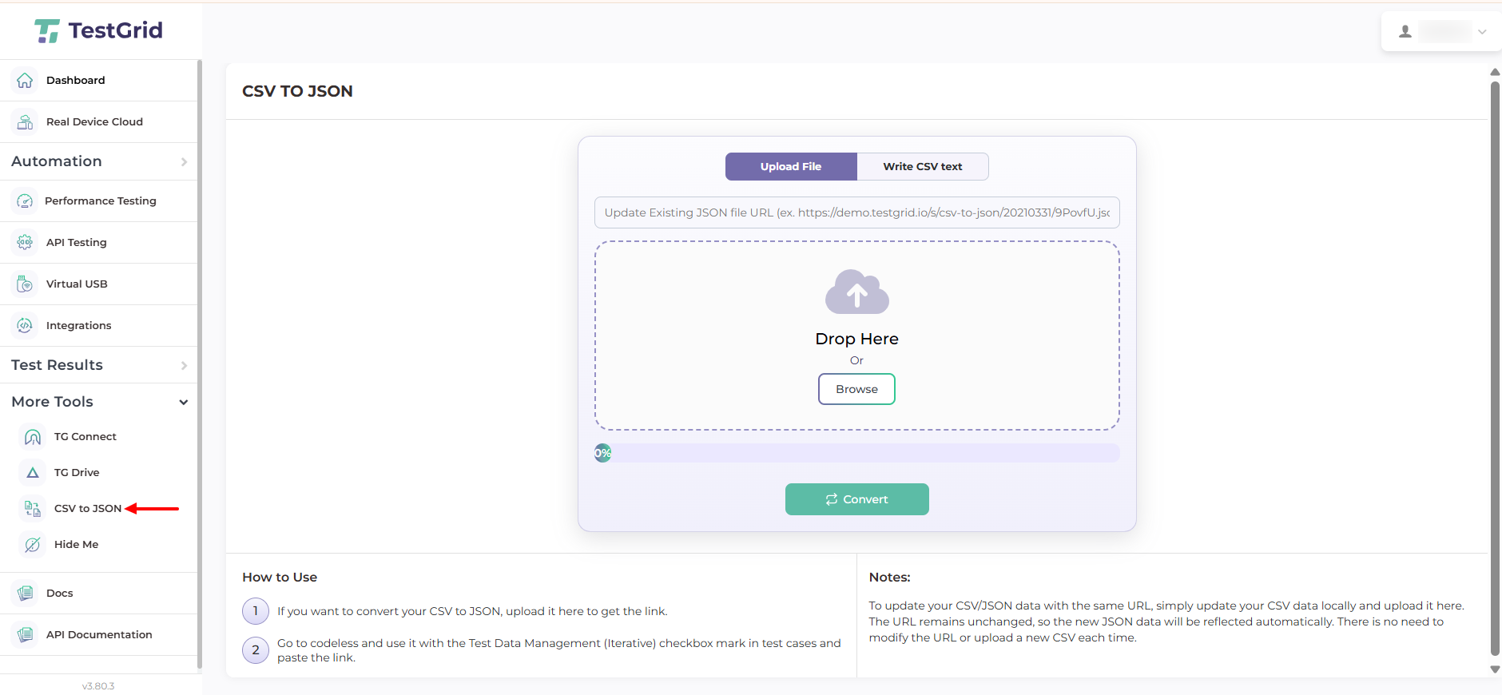Image resolution: width=1502 pixels, height=695 pixels.
Task: Click the upload progress bar
Action: tap(856, 454)
